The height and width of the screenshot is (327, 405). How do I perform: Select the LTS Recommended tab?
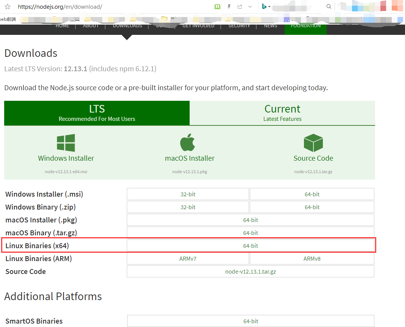[97, 113]
